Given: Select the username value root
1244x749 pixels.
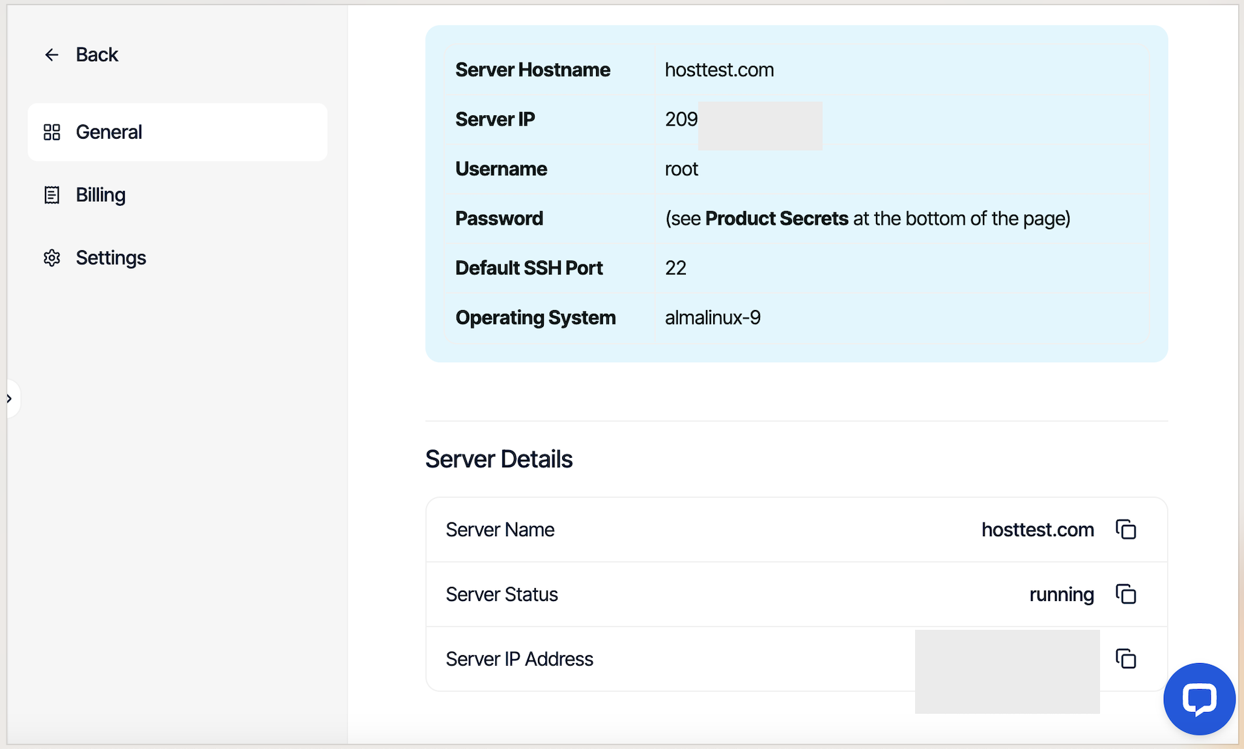Looking at the screenshot, I should point(681,169).
